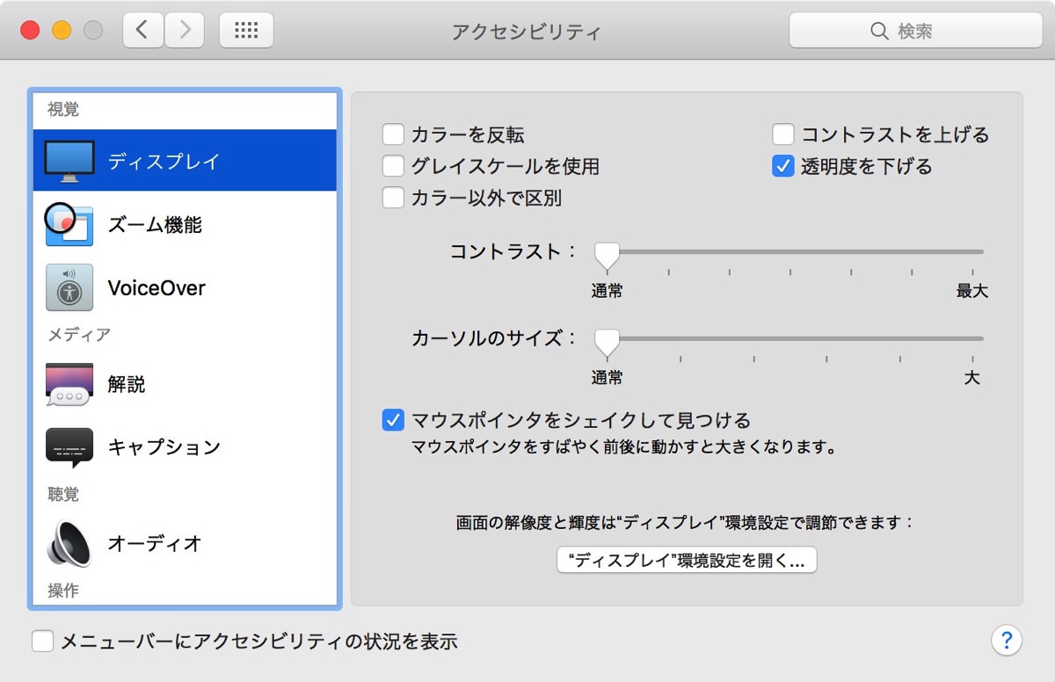Select ズーム機能 label in sidebar
The width and height of the screenshot is (1055, 682).
pyautogui.click(x=155, y=225)
